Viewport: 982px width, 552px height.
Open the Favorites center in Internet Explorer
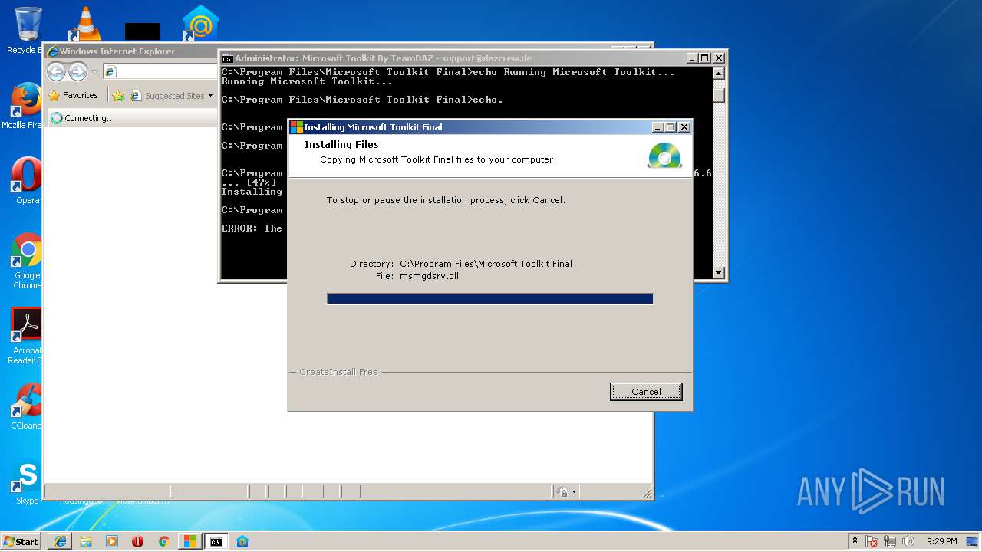point(73,96)
